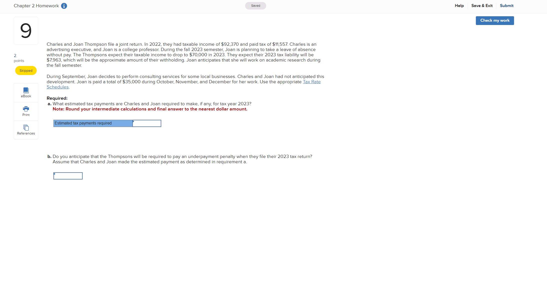Image resolution: width=547 pixels, height=287 pixels.
Task: Click the Print icon
Action: click(26, 109)
